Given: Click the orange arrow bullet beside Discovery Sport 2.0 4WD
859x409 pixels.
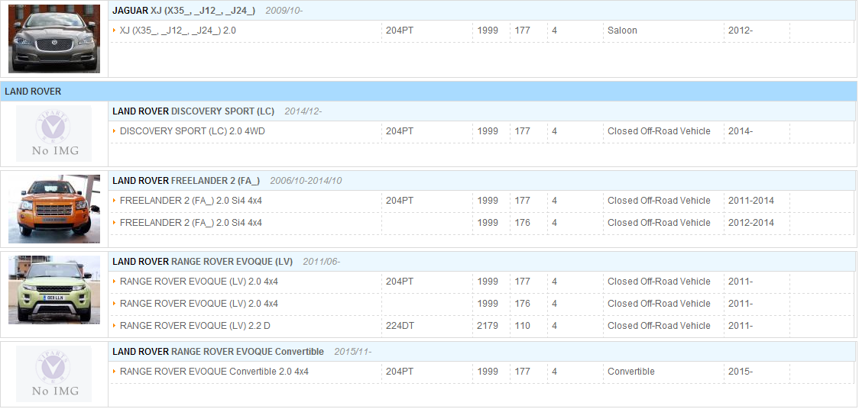Looking at the screenshot, I should click(x=115, y=131).
